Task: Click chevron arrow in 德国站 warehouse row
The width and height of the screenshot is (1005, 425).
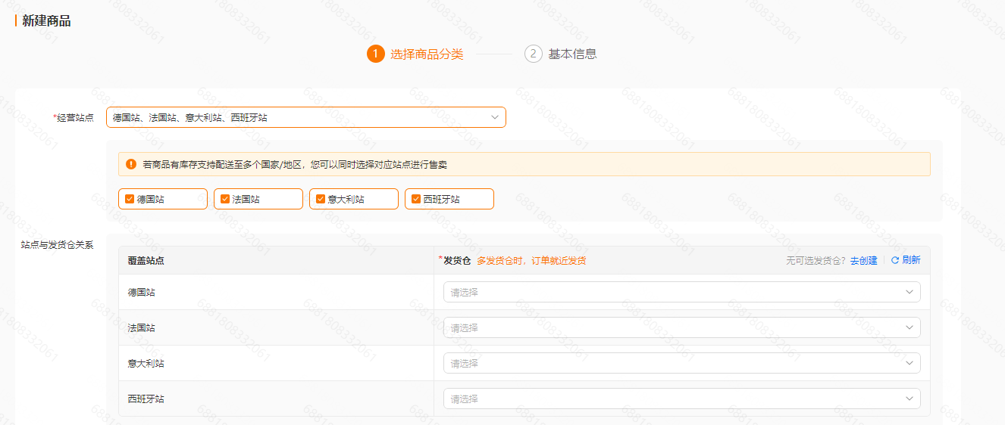Action: 909,292
